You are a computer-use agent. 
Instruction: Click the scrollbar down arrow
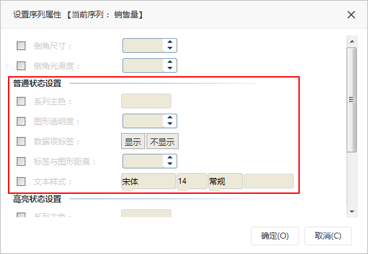(x=352, y=212)
